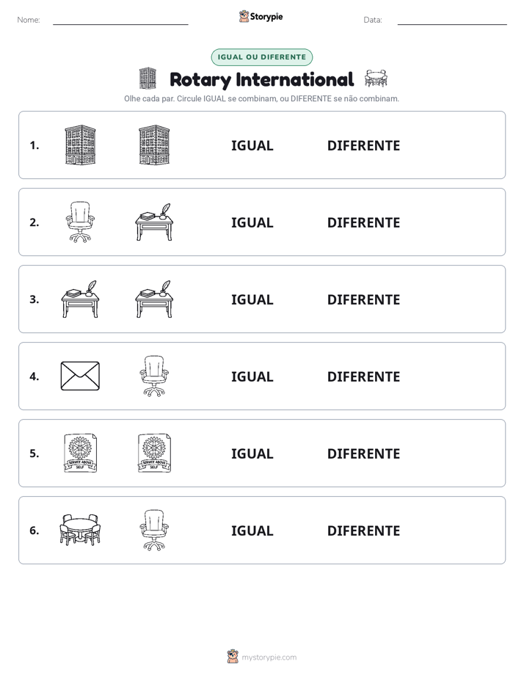Click the round table icon right of the title
This screenshot has height=678, width=524.
coord(376,79)
